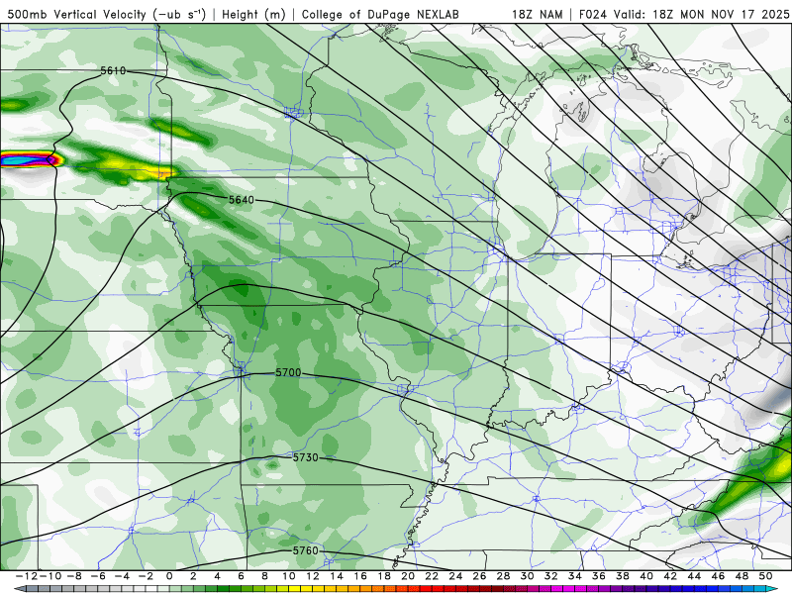Click the 36 color scale value
Viewport: 792px width, 594px height.
599,576
